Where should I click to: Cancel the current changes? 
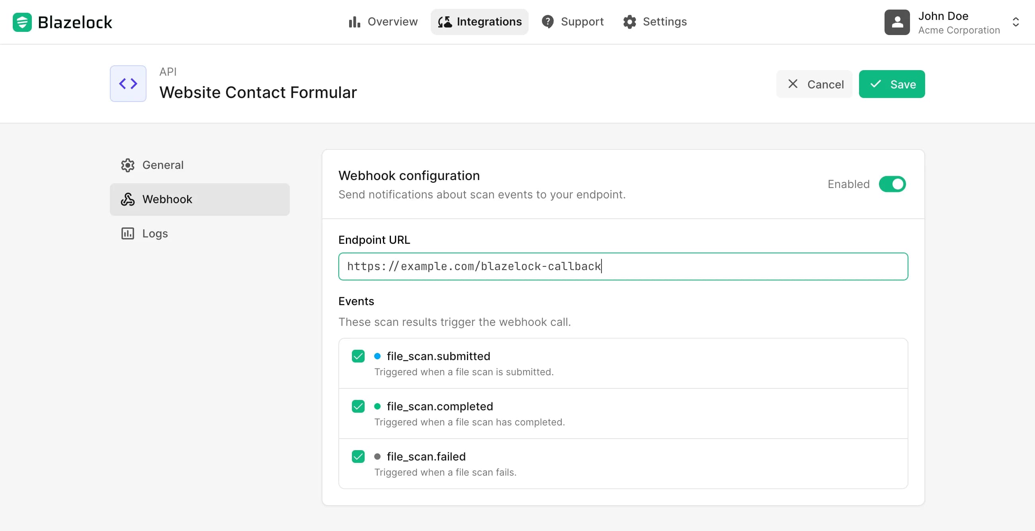(814, 84)
